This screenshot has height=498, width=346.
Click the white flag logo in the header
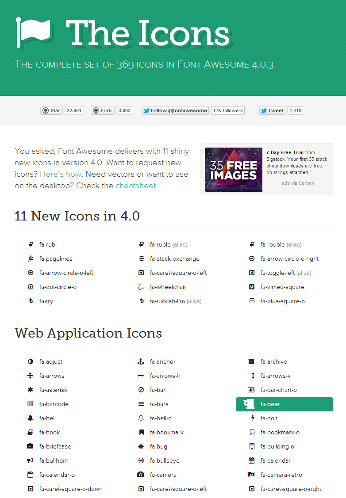pos(34,33)
